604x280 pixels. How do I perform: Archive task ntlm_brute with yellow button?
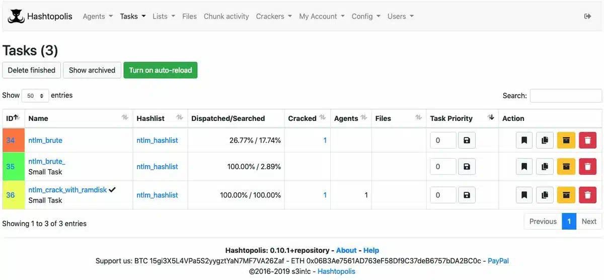coord(566,141)
